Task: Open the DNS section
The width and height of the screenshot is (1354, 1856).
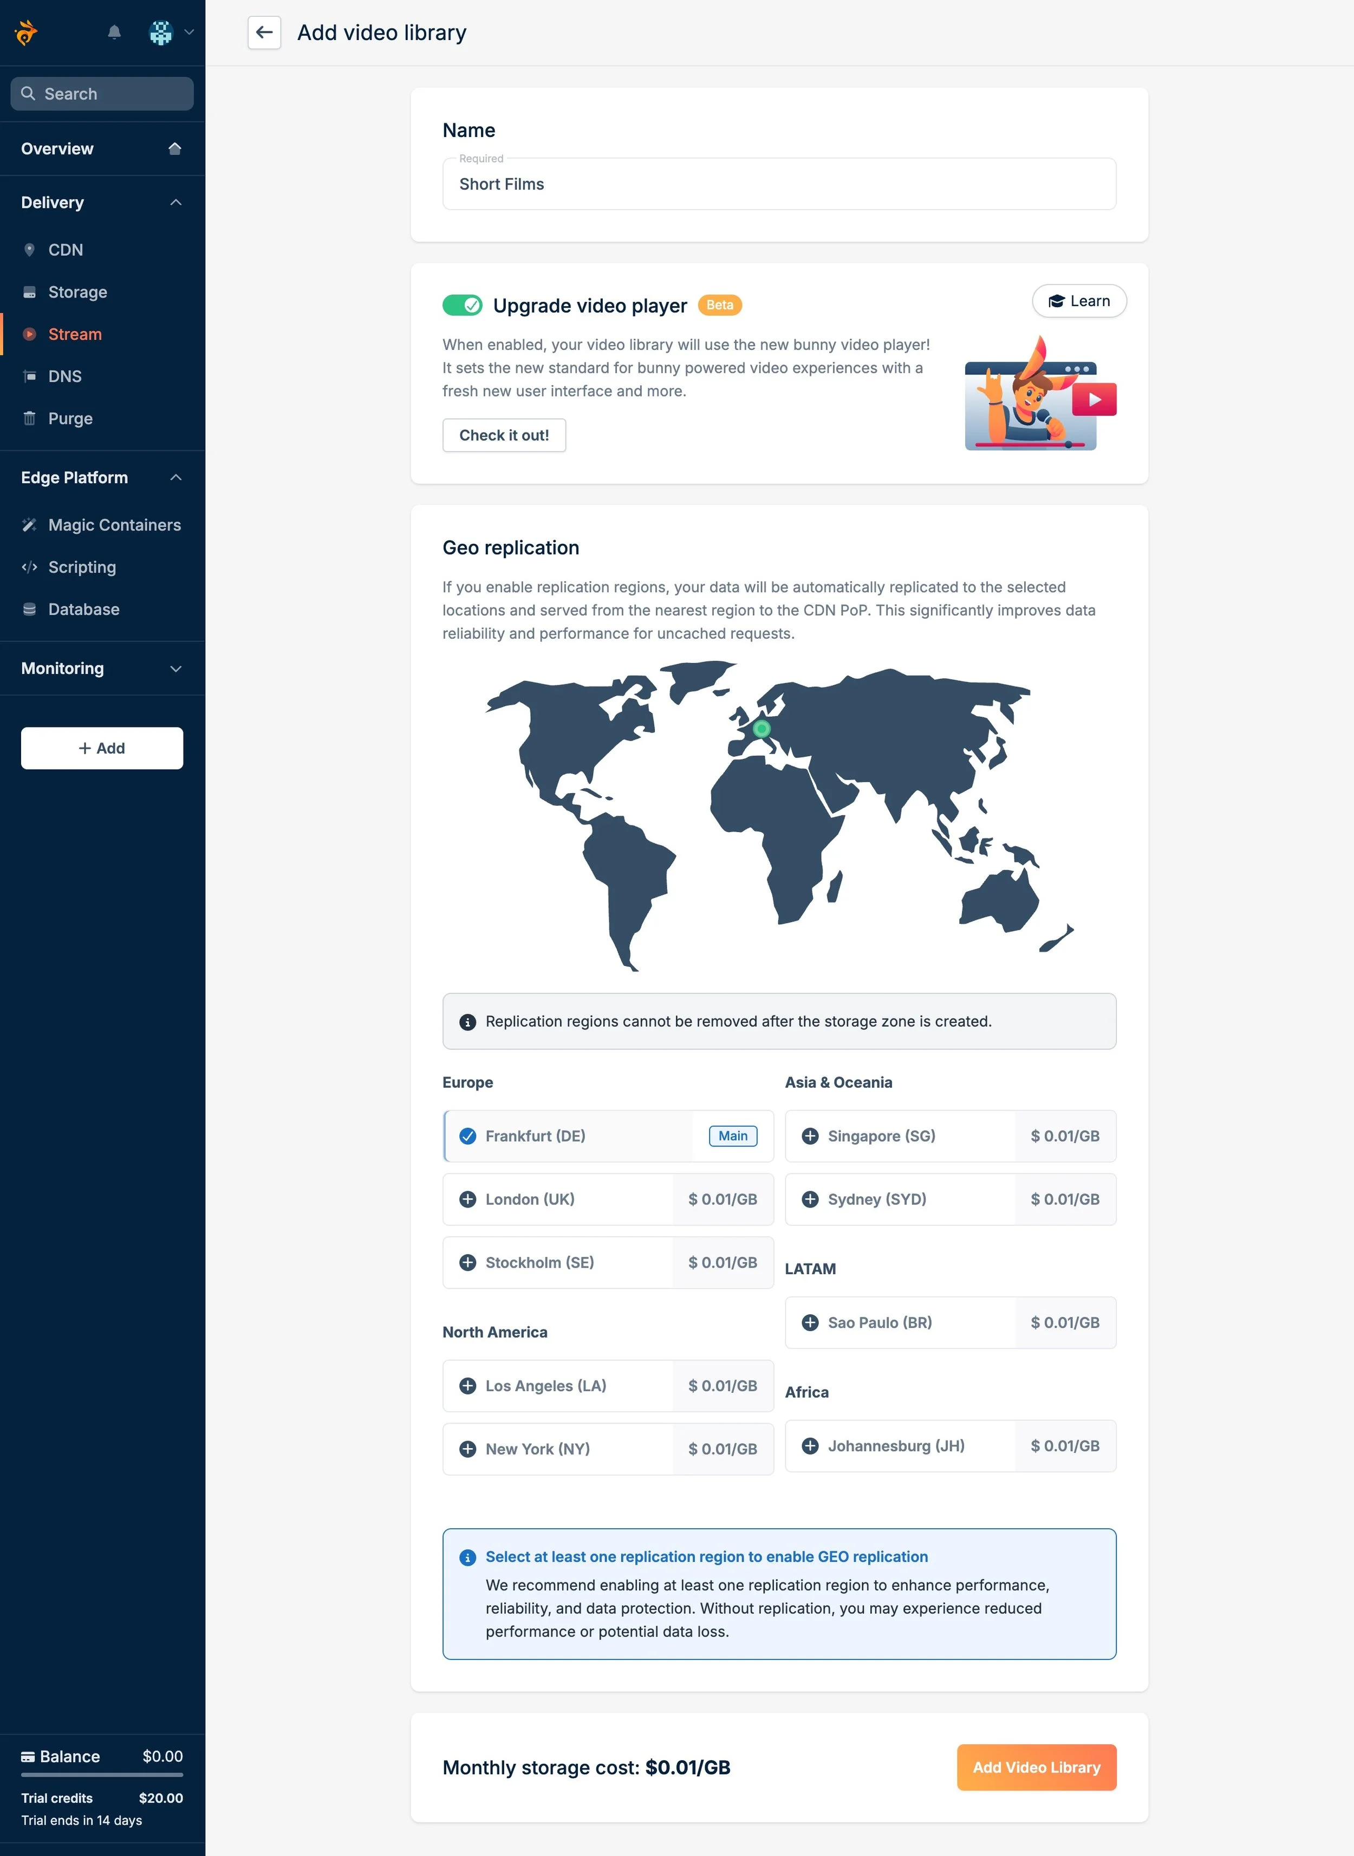Action: 65,377
